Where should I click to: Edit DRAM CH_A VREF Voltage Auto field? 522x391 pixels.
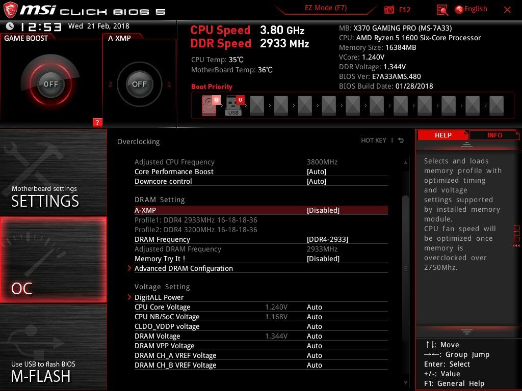tap(314, 355)
